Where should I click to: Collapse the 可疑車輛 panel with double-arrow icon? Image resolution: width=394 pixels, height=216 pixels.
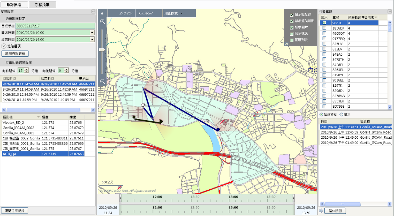pos(390,12)
